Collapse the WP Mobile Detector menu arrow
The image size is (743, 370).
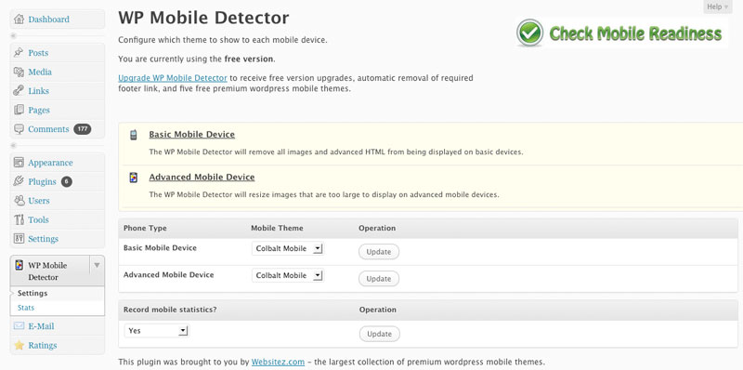click(x=97, y=265)
